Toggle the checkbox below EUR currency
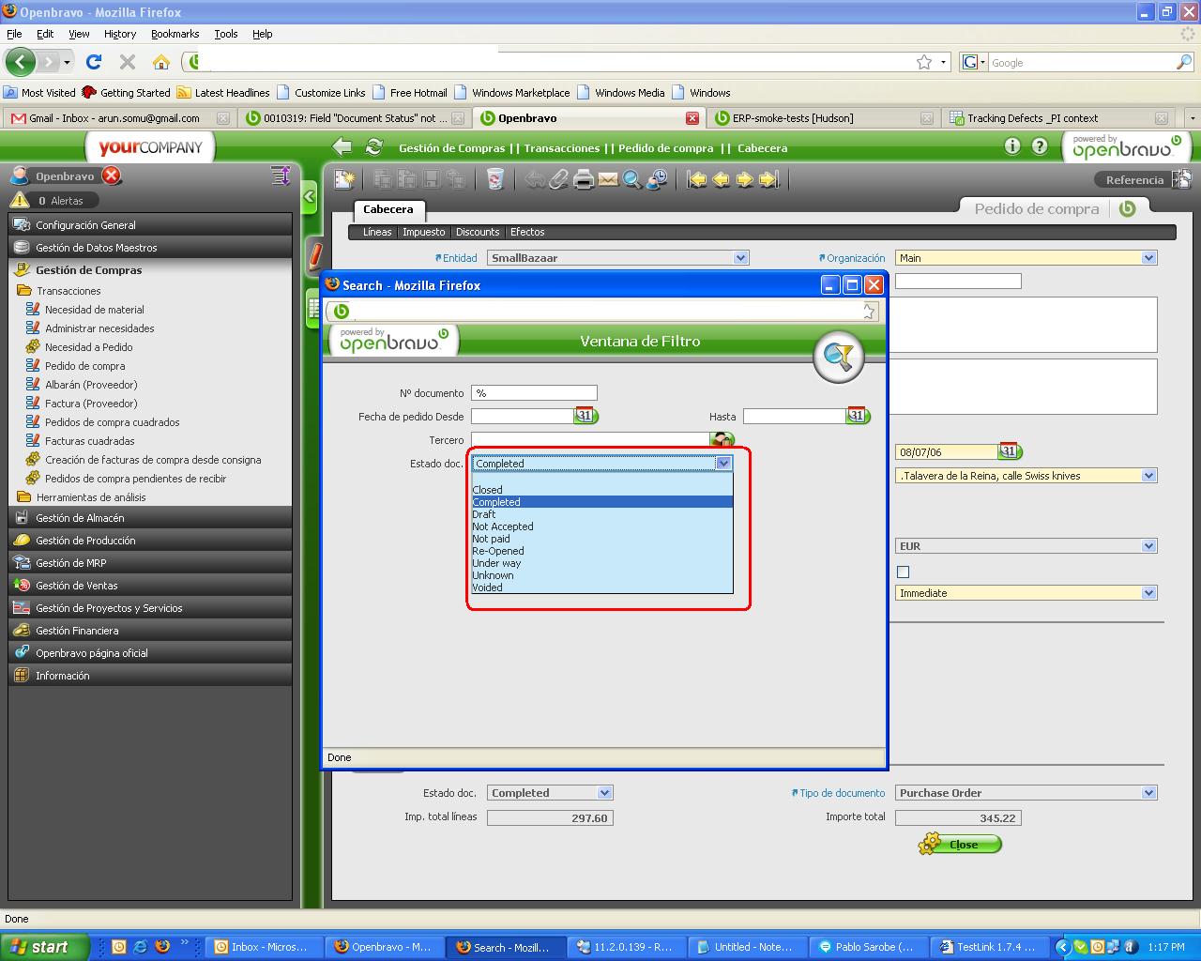1201x961 pixels. [903, 572]
